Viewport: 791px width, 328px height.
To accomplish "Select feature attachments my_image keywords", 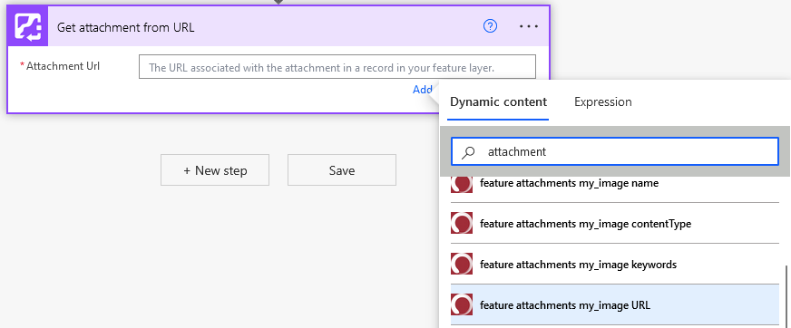I will 615,264.
